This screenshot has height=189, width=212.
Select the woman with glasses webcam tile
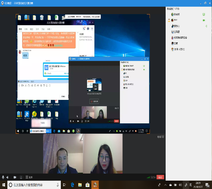103,154
